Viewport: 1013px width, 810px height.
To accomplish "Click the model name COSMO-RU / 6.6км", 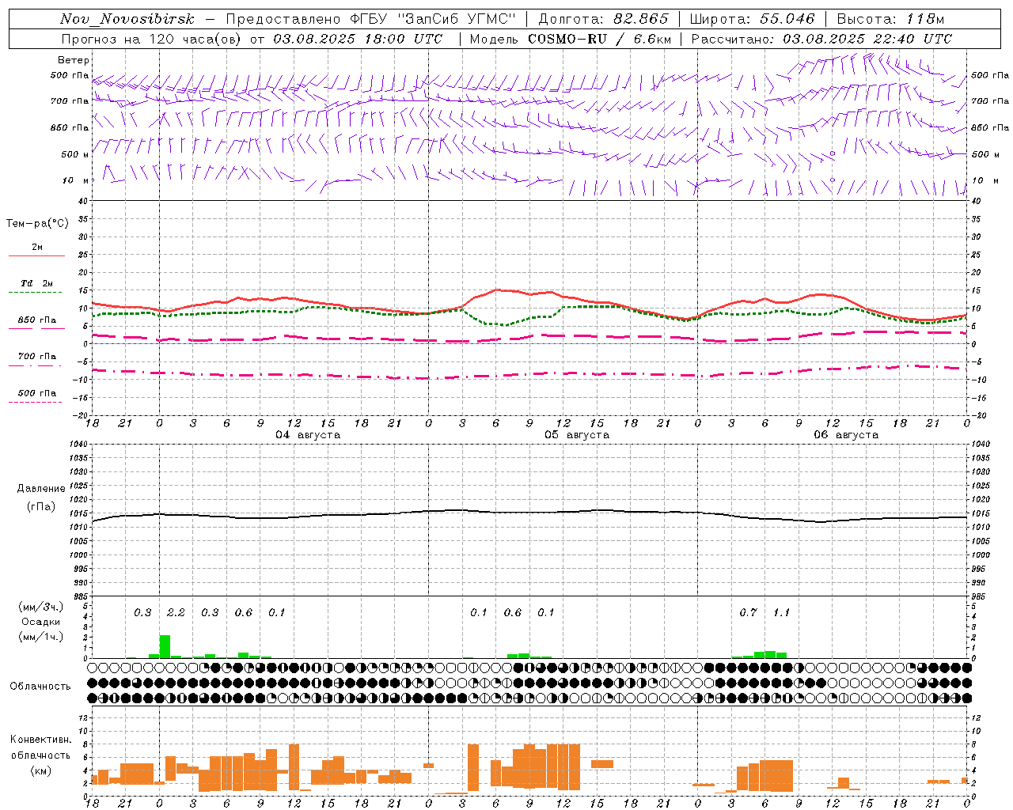I will coord(600,39).
